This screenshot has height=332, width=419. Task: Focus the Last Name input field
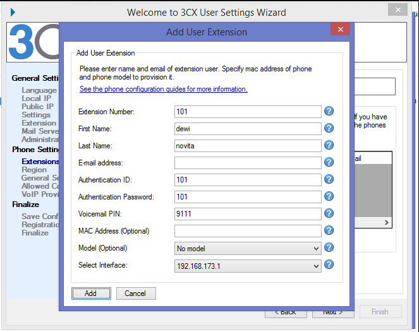click(x=248, y=146)
